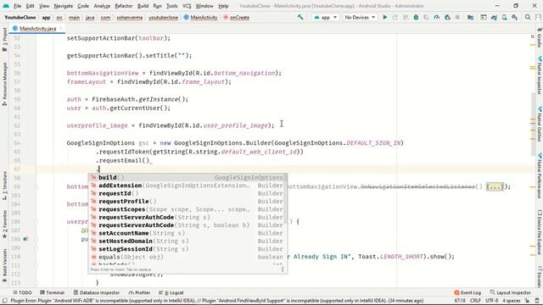Close the MainActivity.java tab
The height and width of the screenshot is (305, 543).
click(x=61, y=28)
